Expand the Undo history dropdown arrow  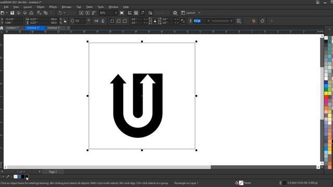click(65, 13)
